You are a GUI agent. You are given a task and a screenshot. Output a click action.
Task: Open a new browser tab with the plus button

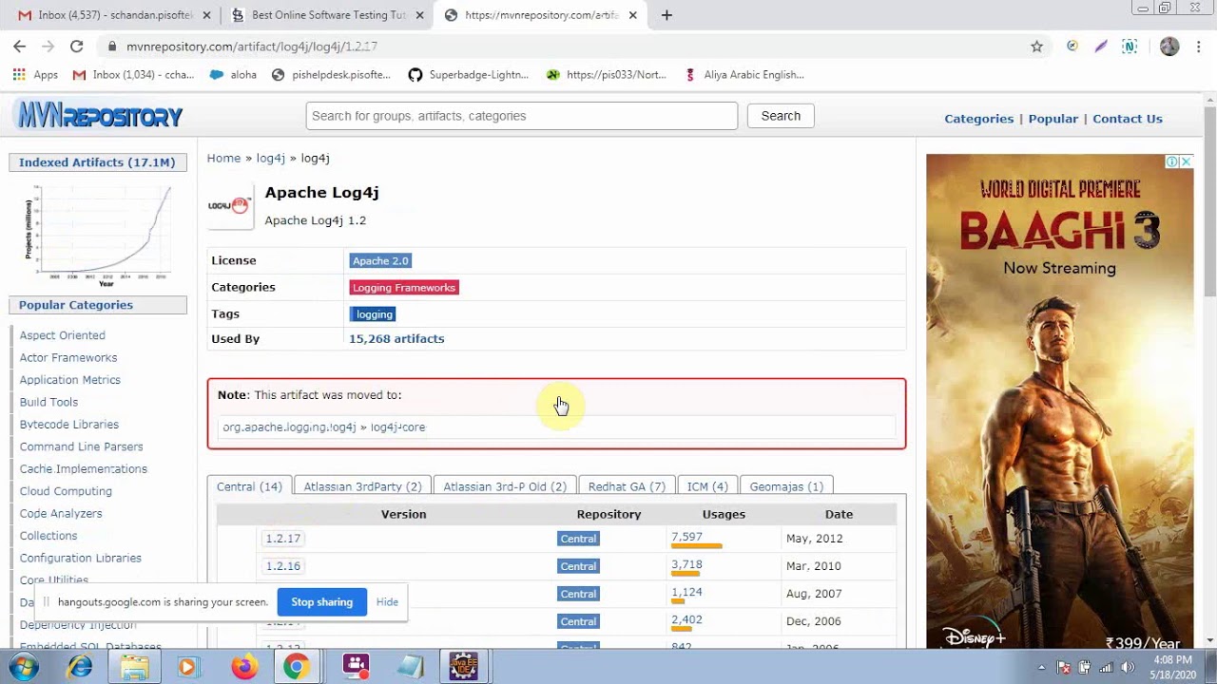pos(666,15)
